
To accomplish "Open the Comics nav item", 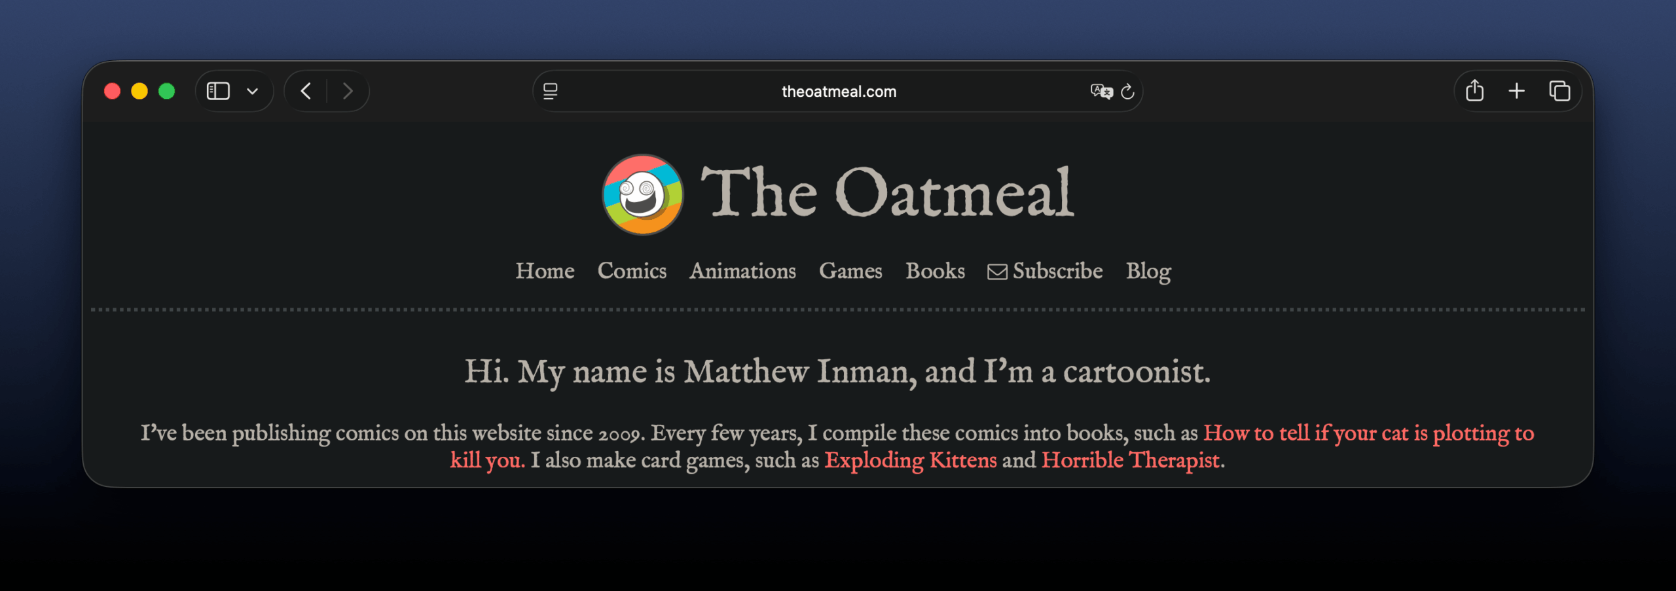I will 632,271.
